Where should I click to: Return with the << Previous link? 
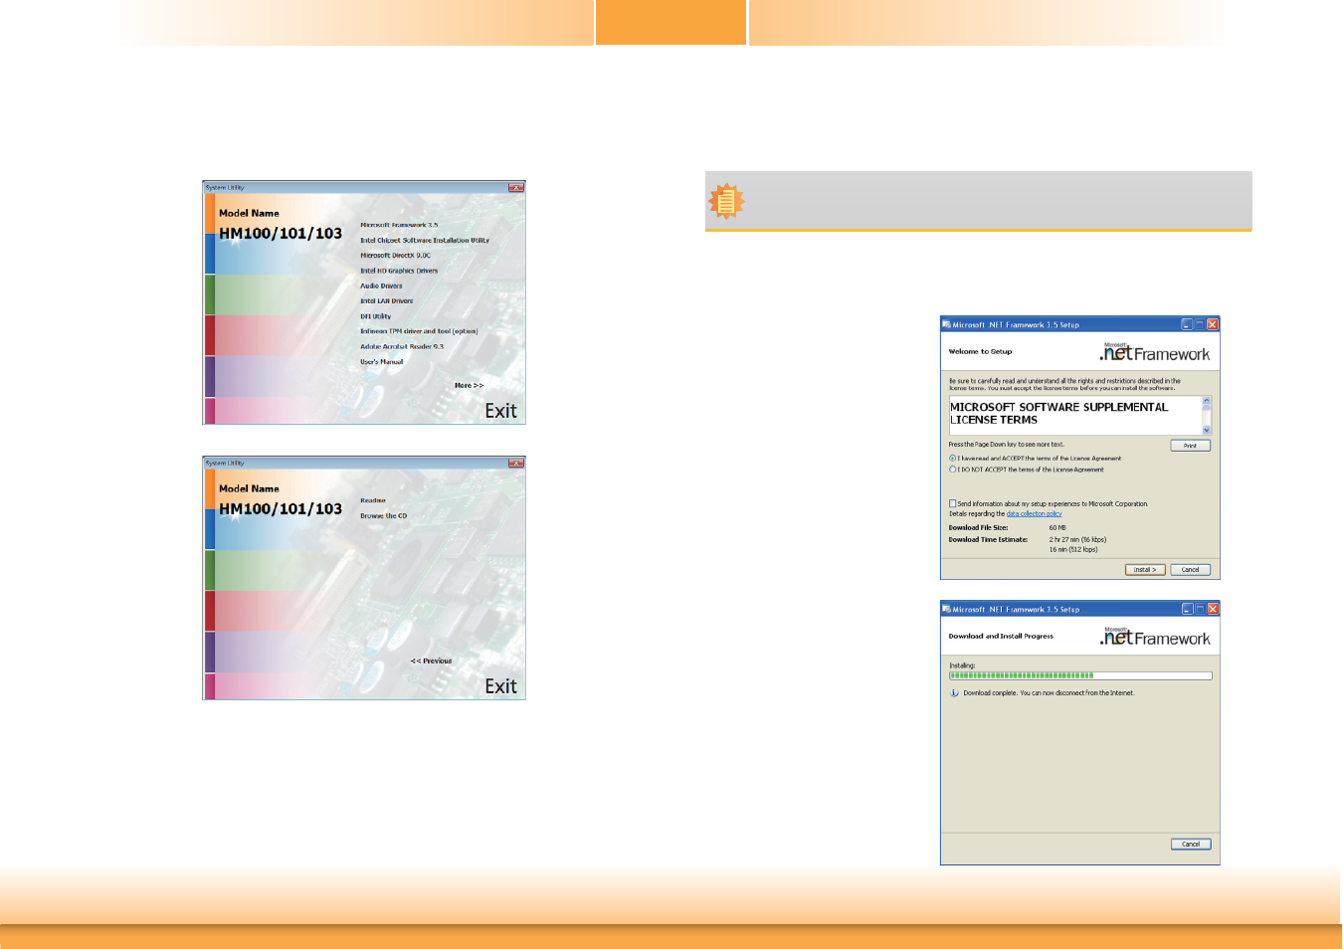pyautogui.click(x=431, y=661)
